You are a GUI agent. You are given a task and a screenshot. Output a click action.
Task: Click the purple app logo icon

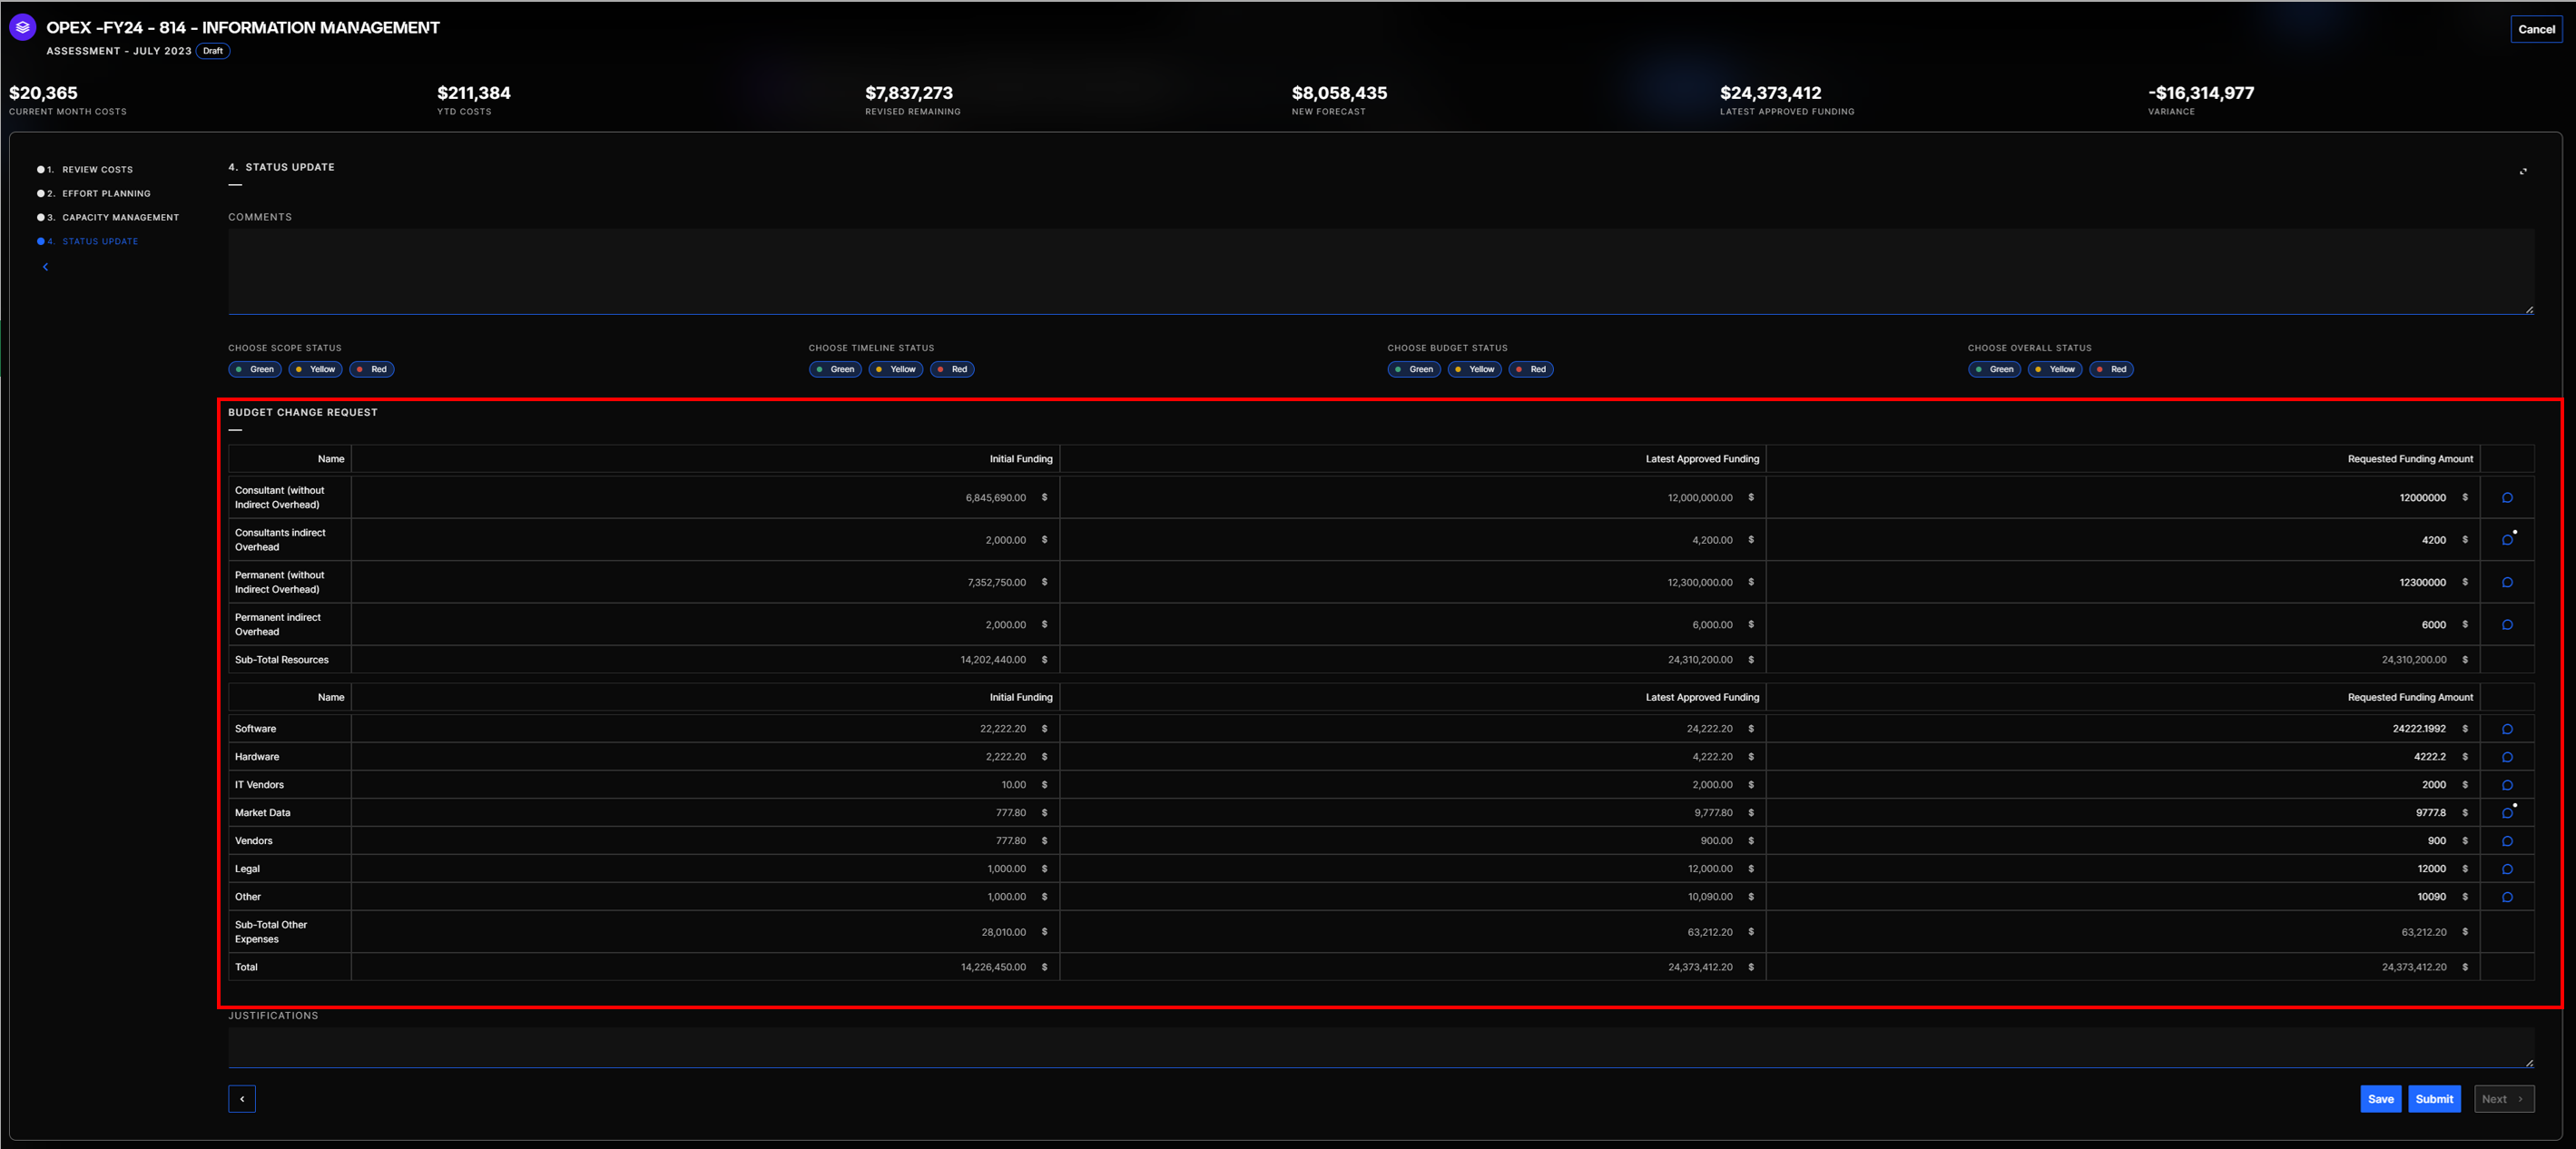click(x=22, y=28)
